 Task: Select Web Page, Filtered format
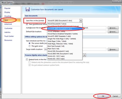coord(65,44)
